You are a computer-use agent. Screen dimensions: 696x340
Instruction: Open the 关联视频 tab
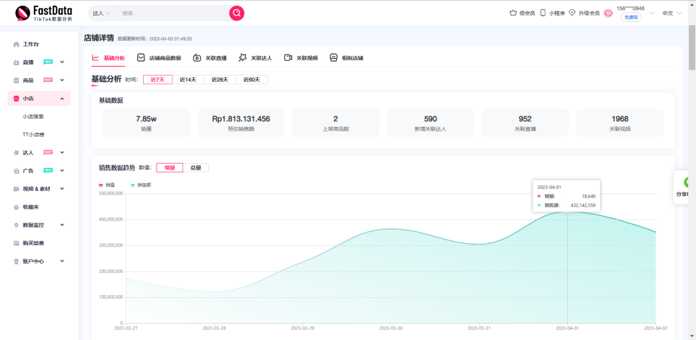point(301,58)
